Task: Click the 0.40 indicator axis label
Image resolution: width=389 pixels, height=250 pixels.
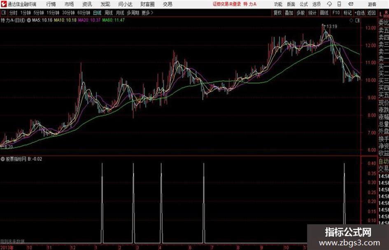Action: click(372, 163)
